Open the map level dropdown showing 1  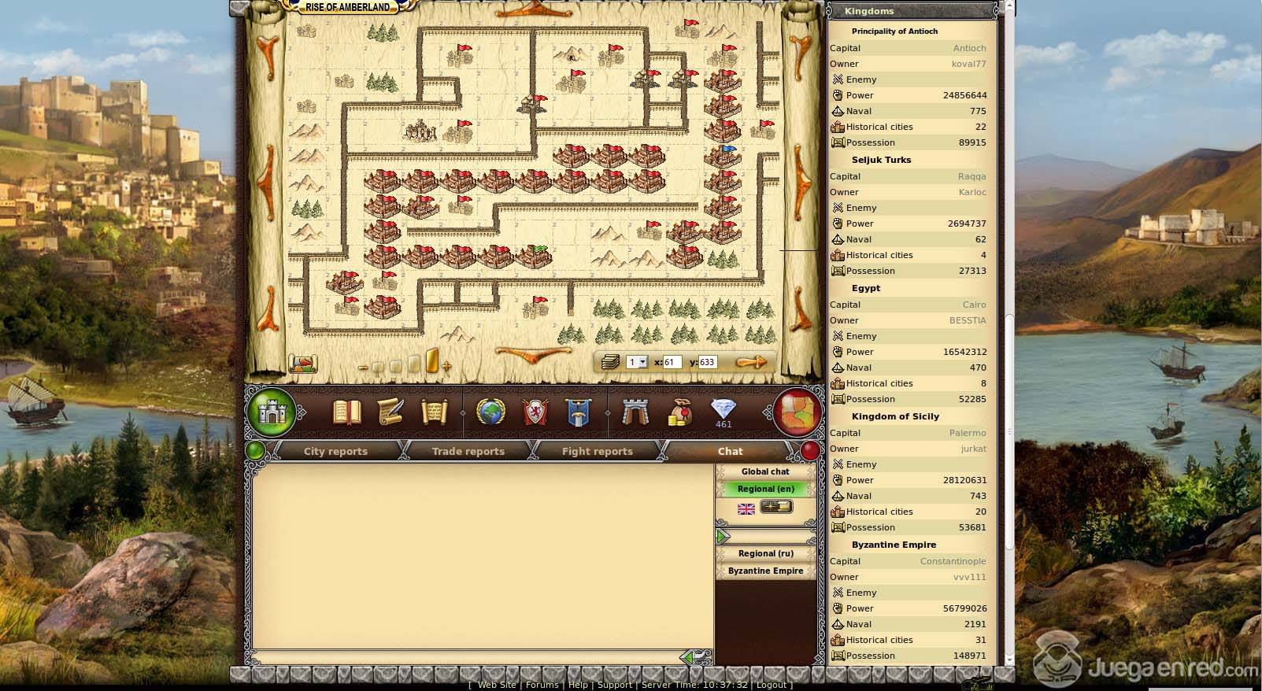click(x=637, y=362)
